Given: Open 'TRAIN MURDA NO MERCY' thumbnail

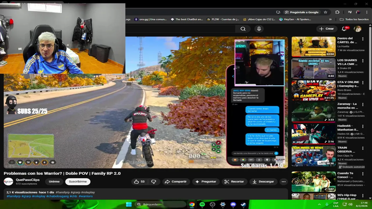Looking at the screenshot, I should tap(313, 156).
